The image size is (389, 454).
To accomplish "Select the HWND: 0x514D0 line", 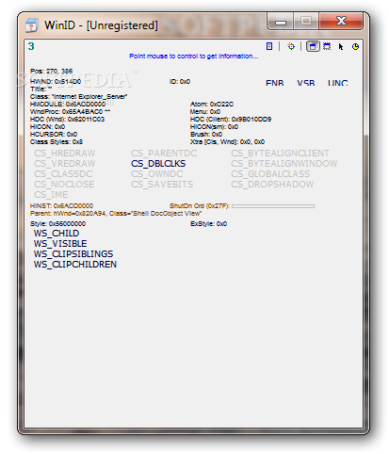I will click(56, 82).
